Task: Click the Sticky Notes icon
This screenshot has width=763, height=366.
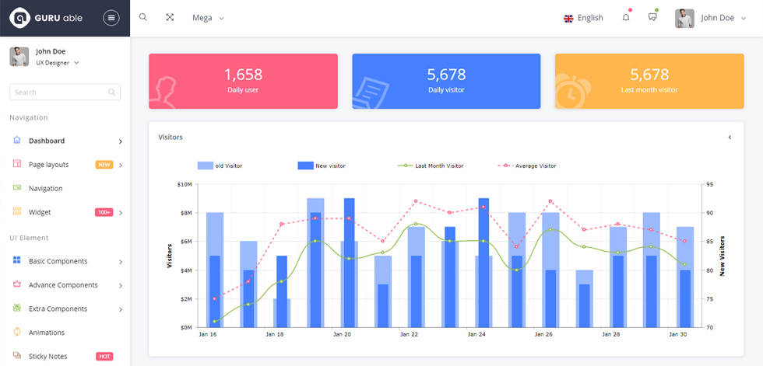Action: (17, 355)
